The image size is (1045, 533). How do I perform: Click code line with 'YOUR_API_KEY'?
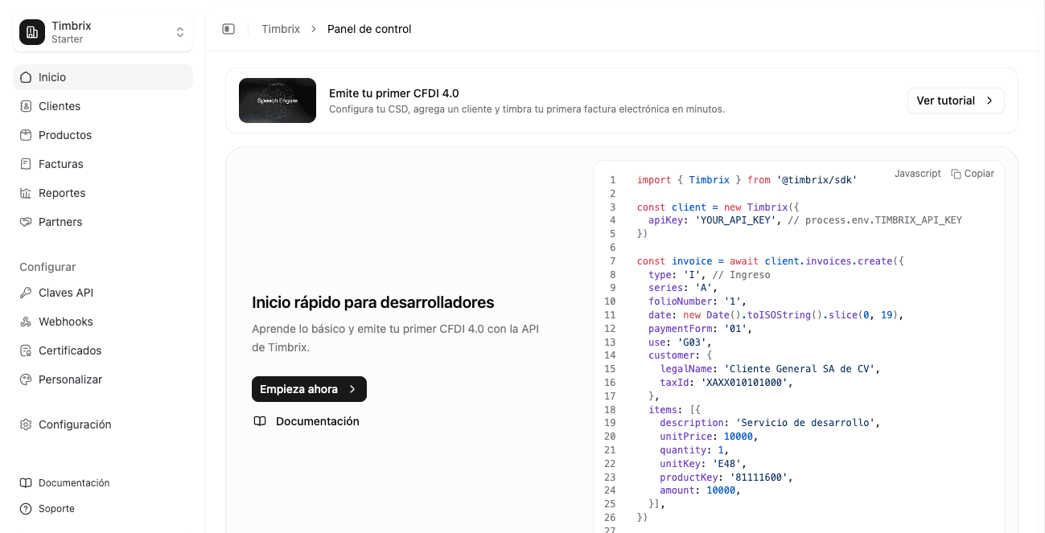(804, 220)
